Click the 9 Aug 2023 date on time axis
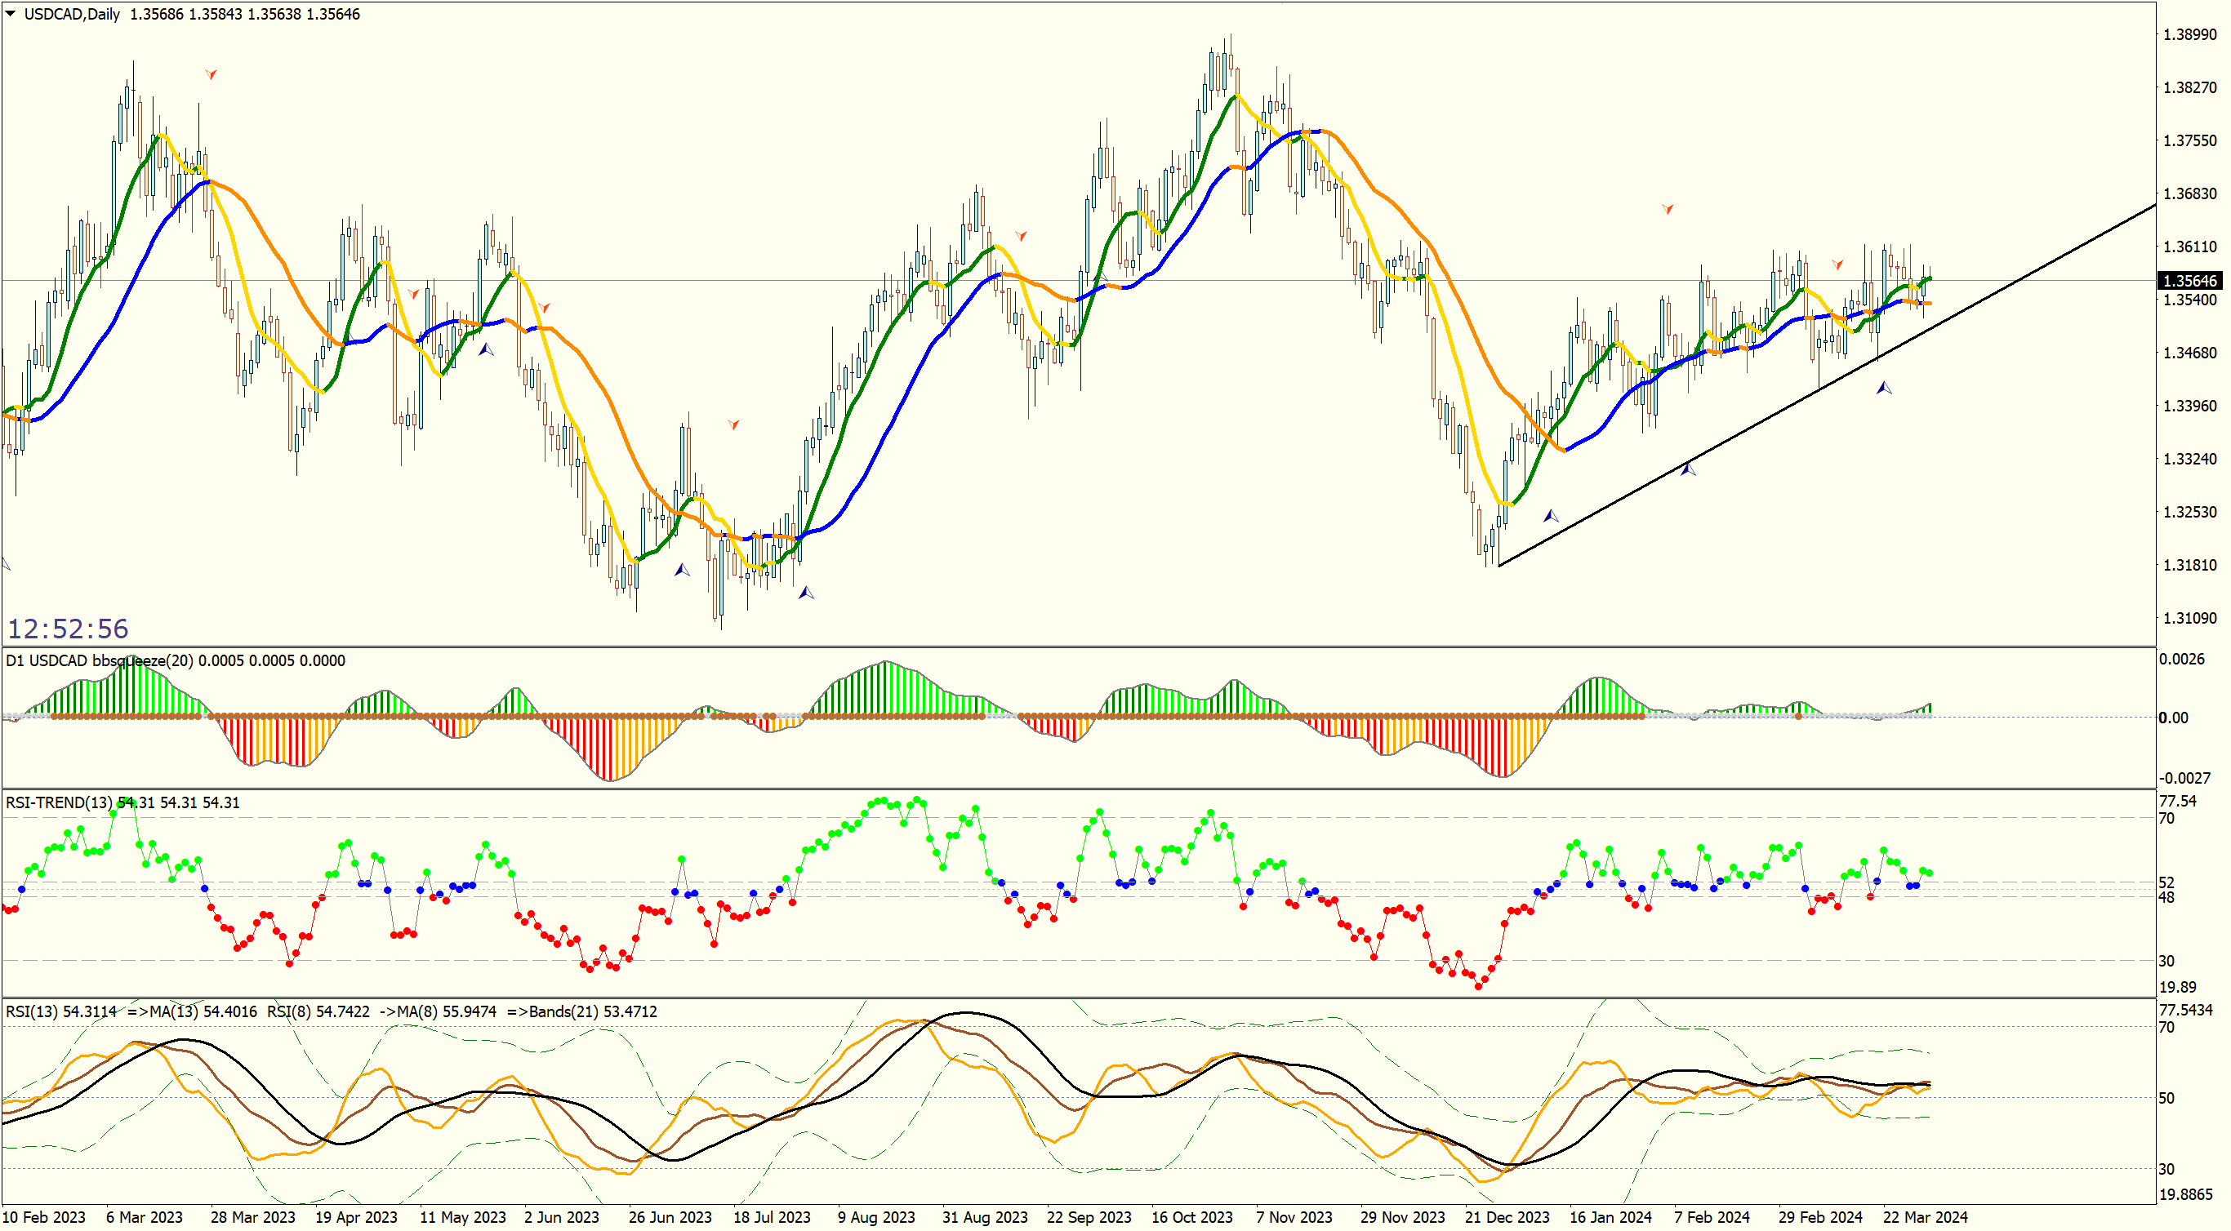2231x1231 pixels. [x=875, y=1217]
